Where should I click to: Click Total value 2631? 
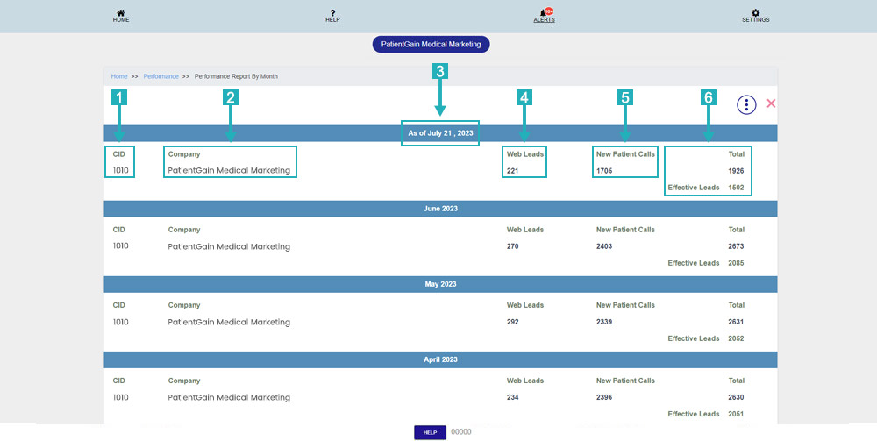[736, 322]
